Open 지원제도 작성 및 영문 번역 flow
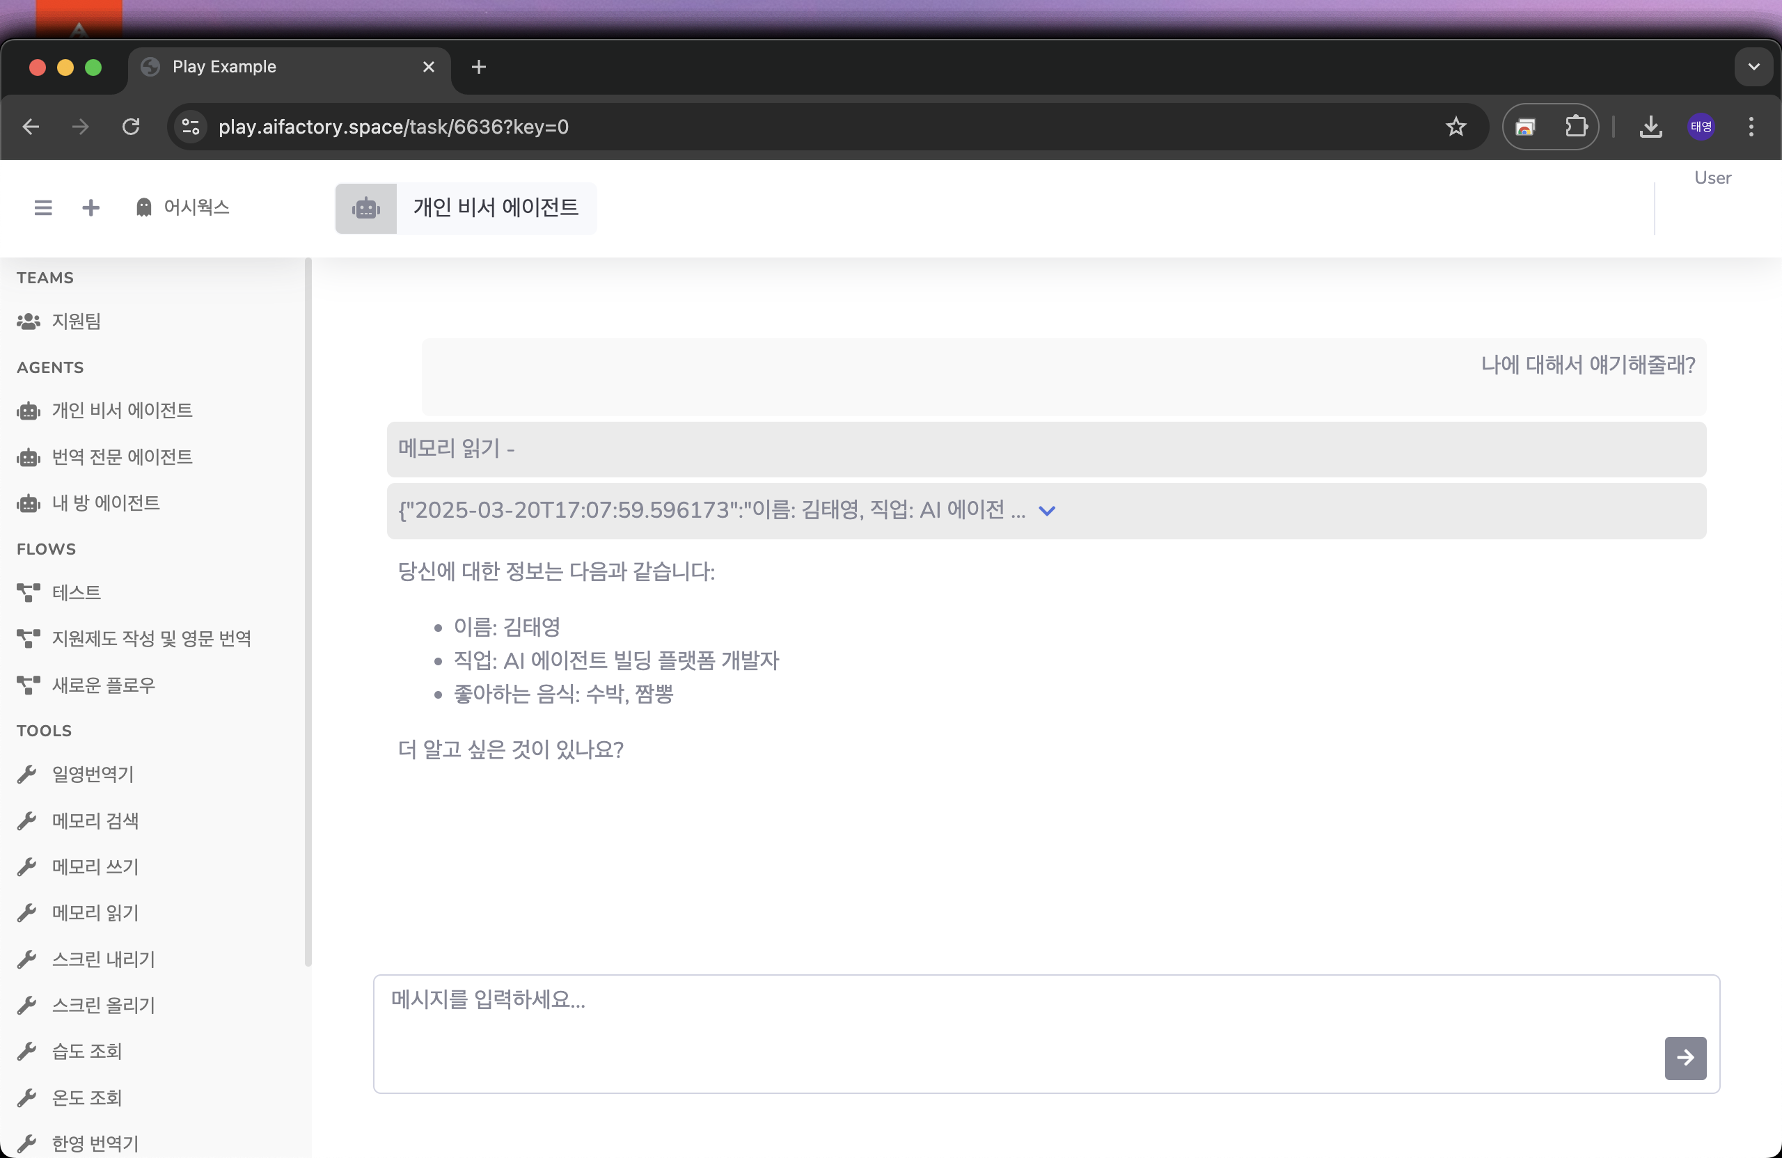1782x1158 pixels. (x=134, y=639)
